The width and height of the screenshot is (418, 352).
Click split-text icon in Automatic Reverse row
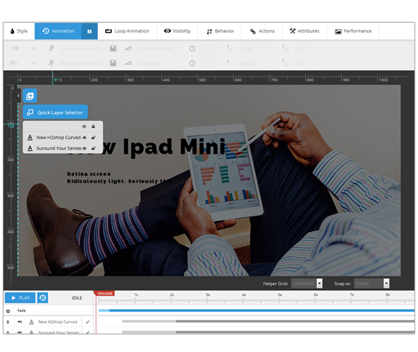pyautogui.click(x=229, y=63)
